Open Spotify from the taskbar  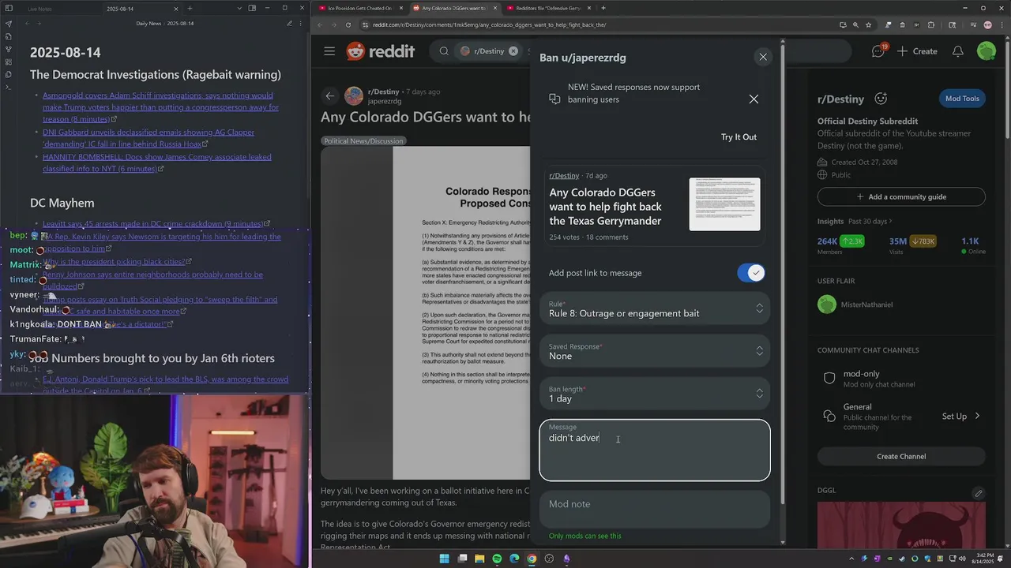pos(497,559)
